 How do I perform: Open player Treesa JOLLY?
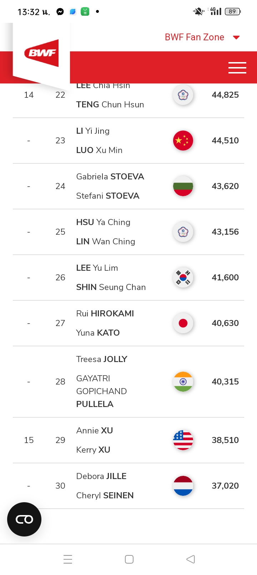point(102,359)
